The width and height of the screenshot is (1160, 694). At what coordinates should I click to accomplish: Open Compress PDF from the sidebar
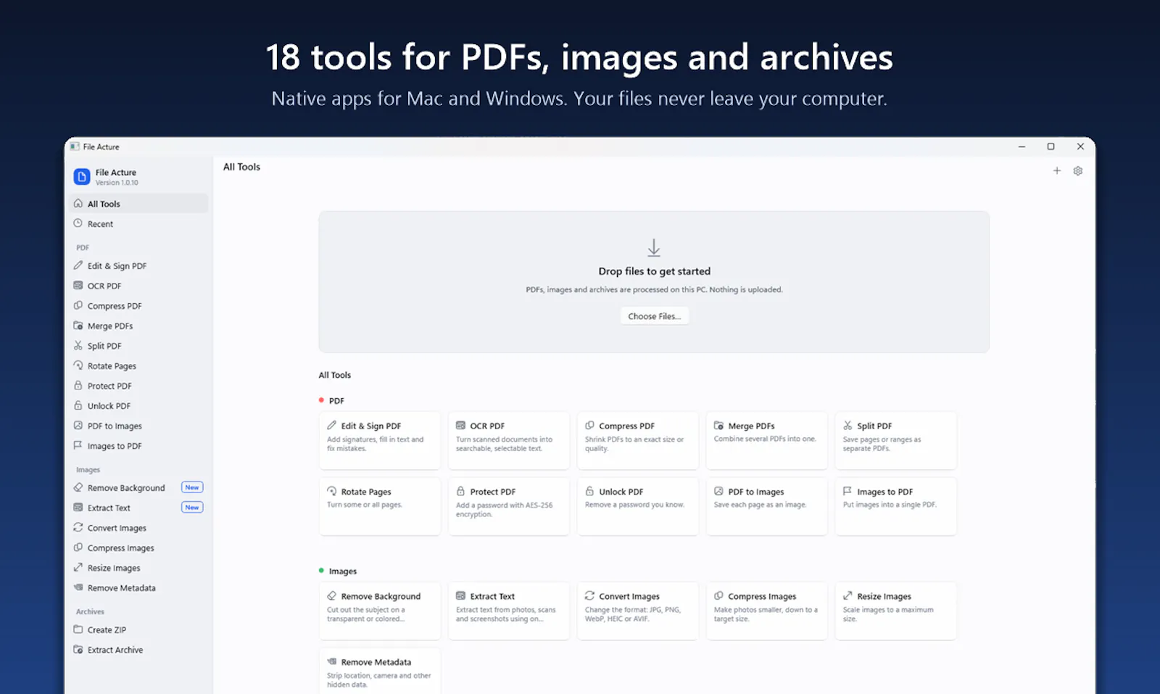[x=139, y=306]
